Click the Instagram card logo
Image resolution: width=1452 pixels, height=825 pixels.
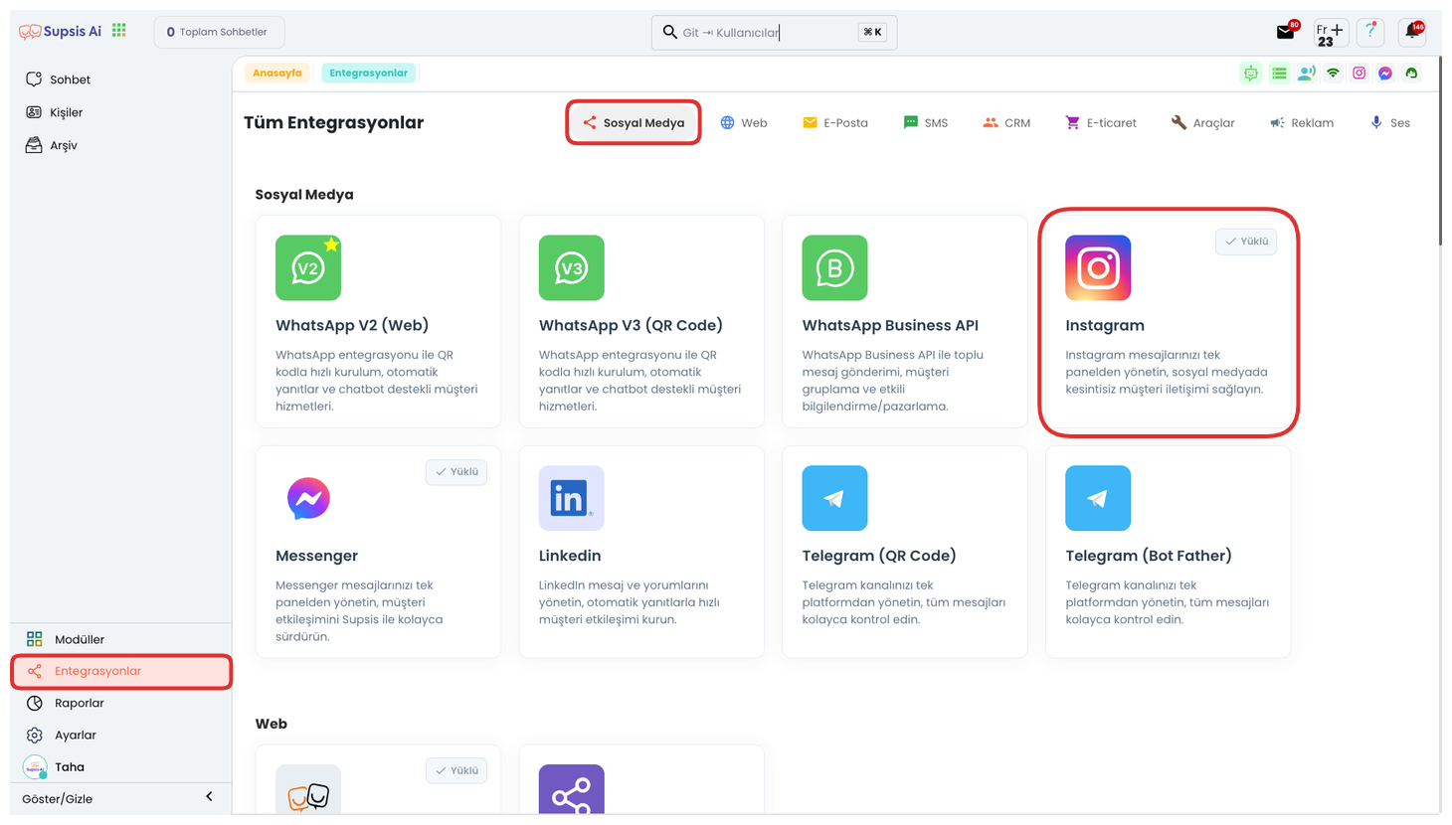coord(1098,267)
